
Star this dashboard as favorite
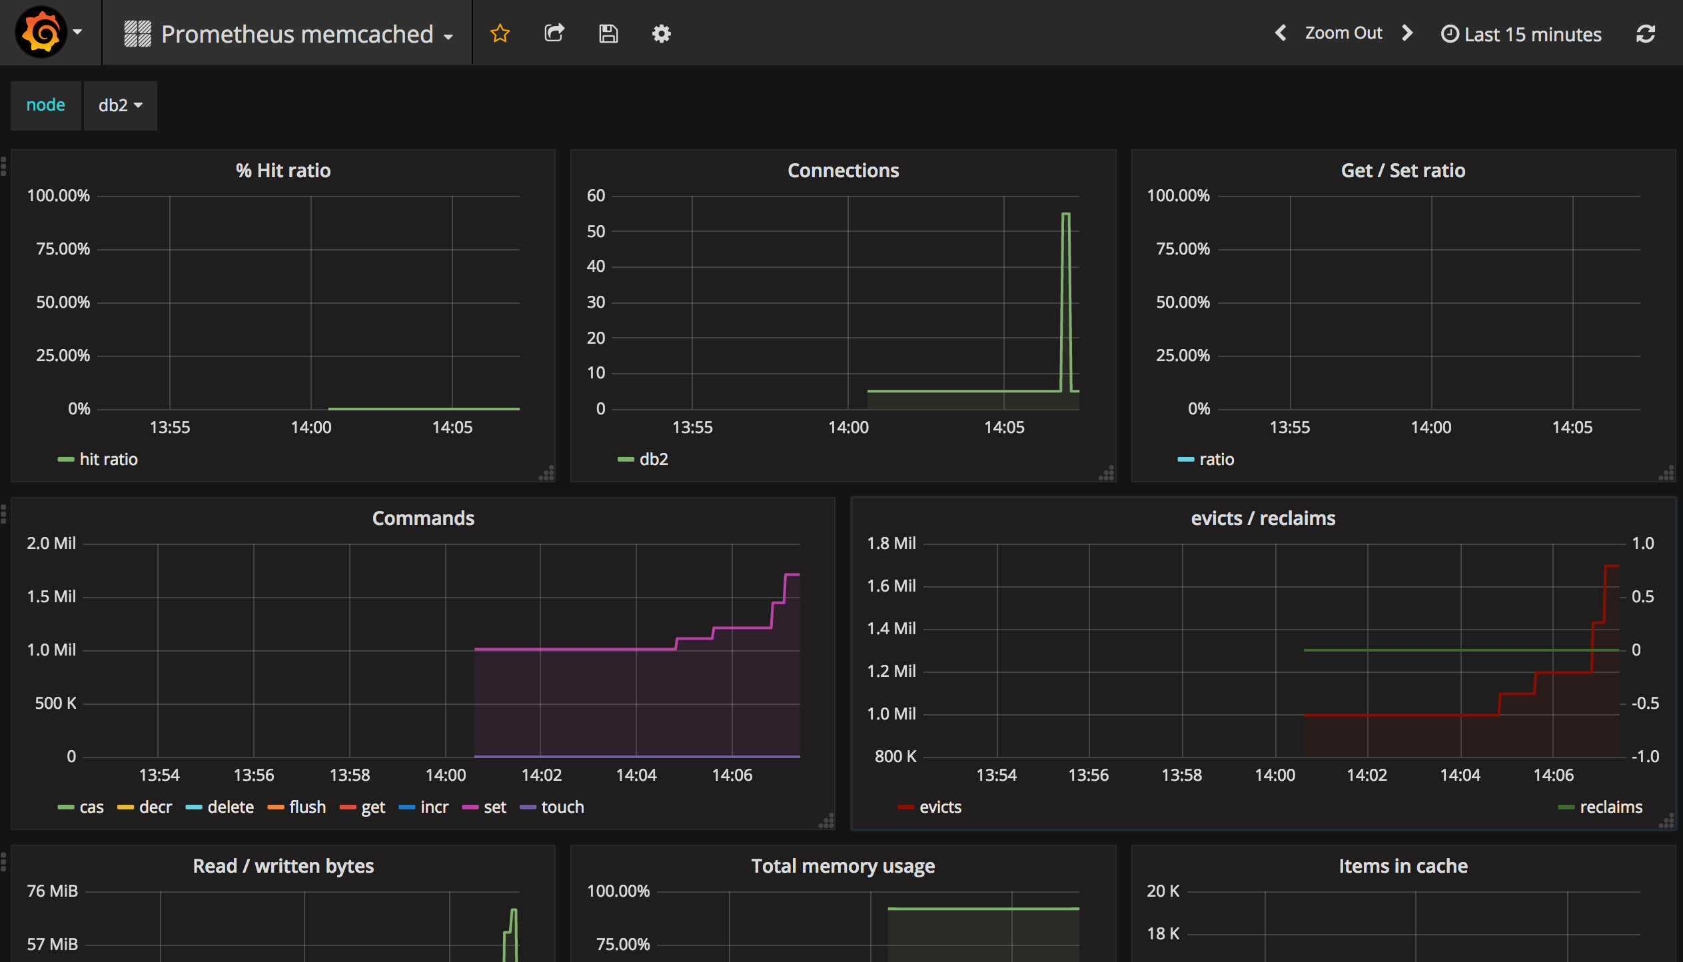point(500,33)
